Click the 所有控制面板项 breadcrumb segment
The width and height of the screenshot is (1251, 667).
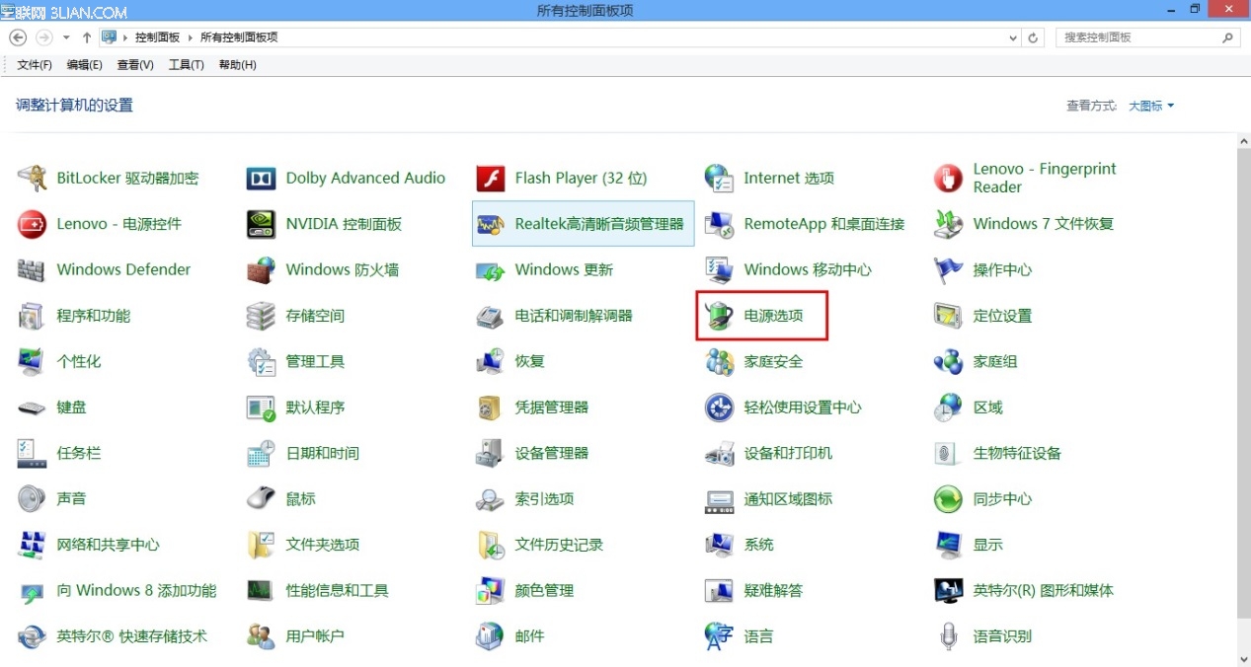pos(239,37)
